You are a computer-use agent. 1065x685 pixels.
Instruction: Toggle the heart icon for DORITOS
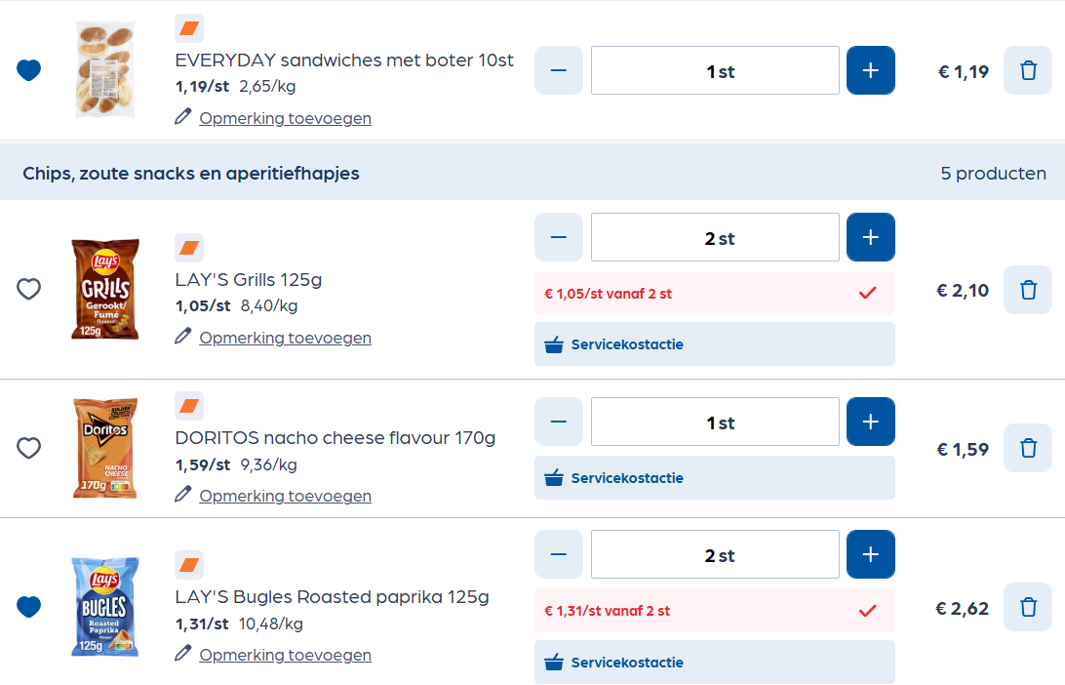[28, 448]
